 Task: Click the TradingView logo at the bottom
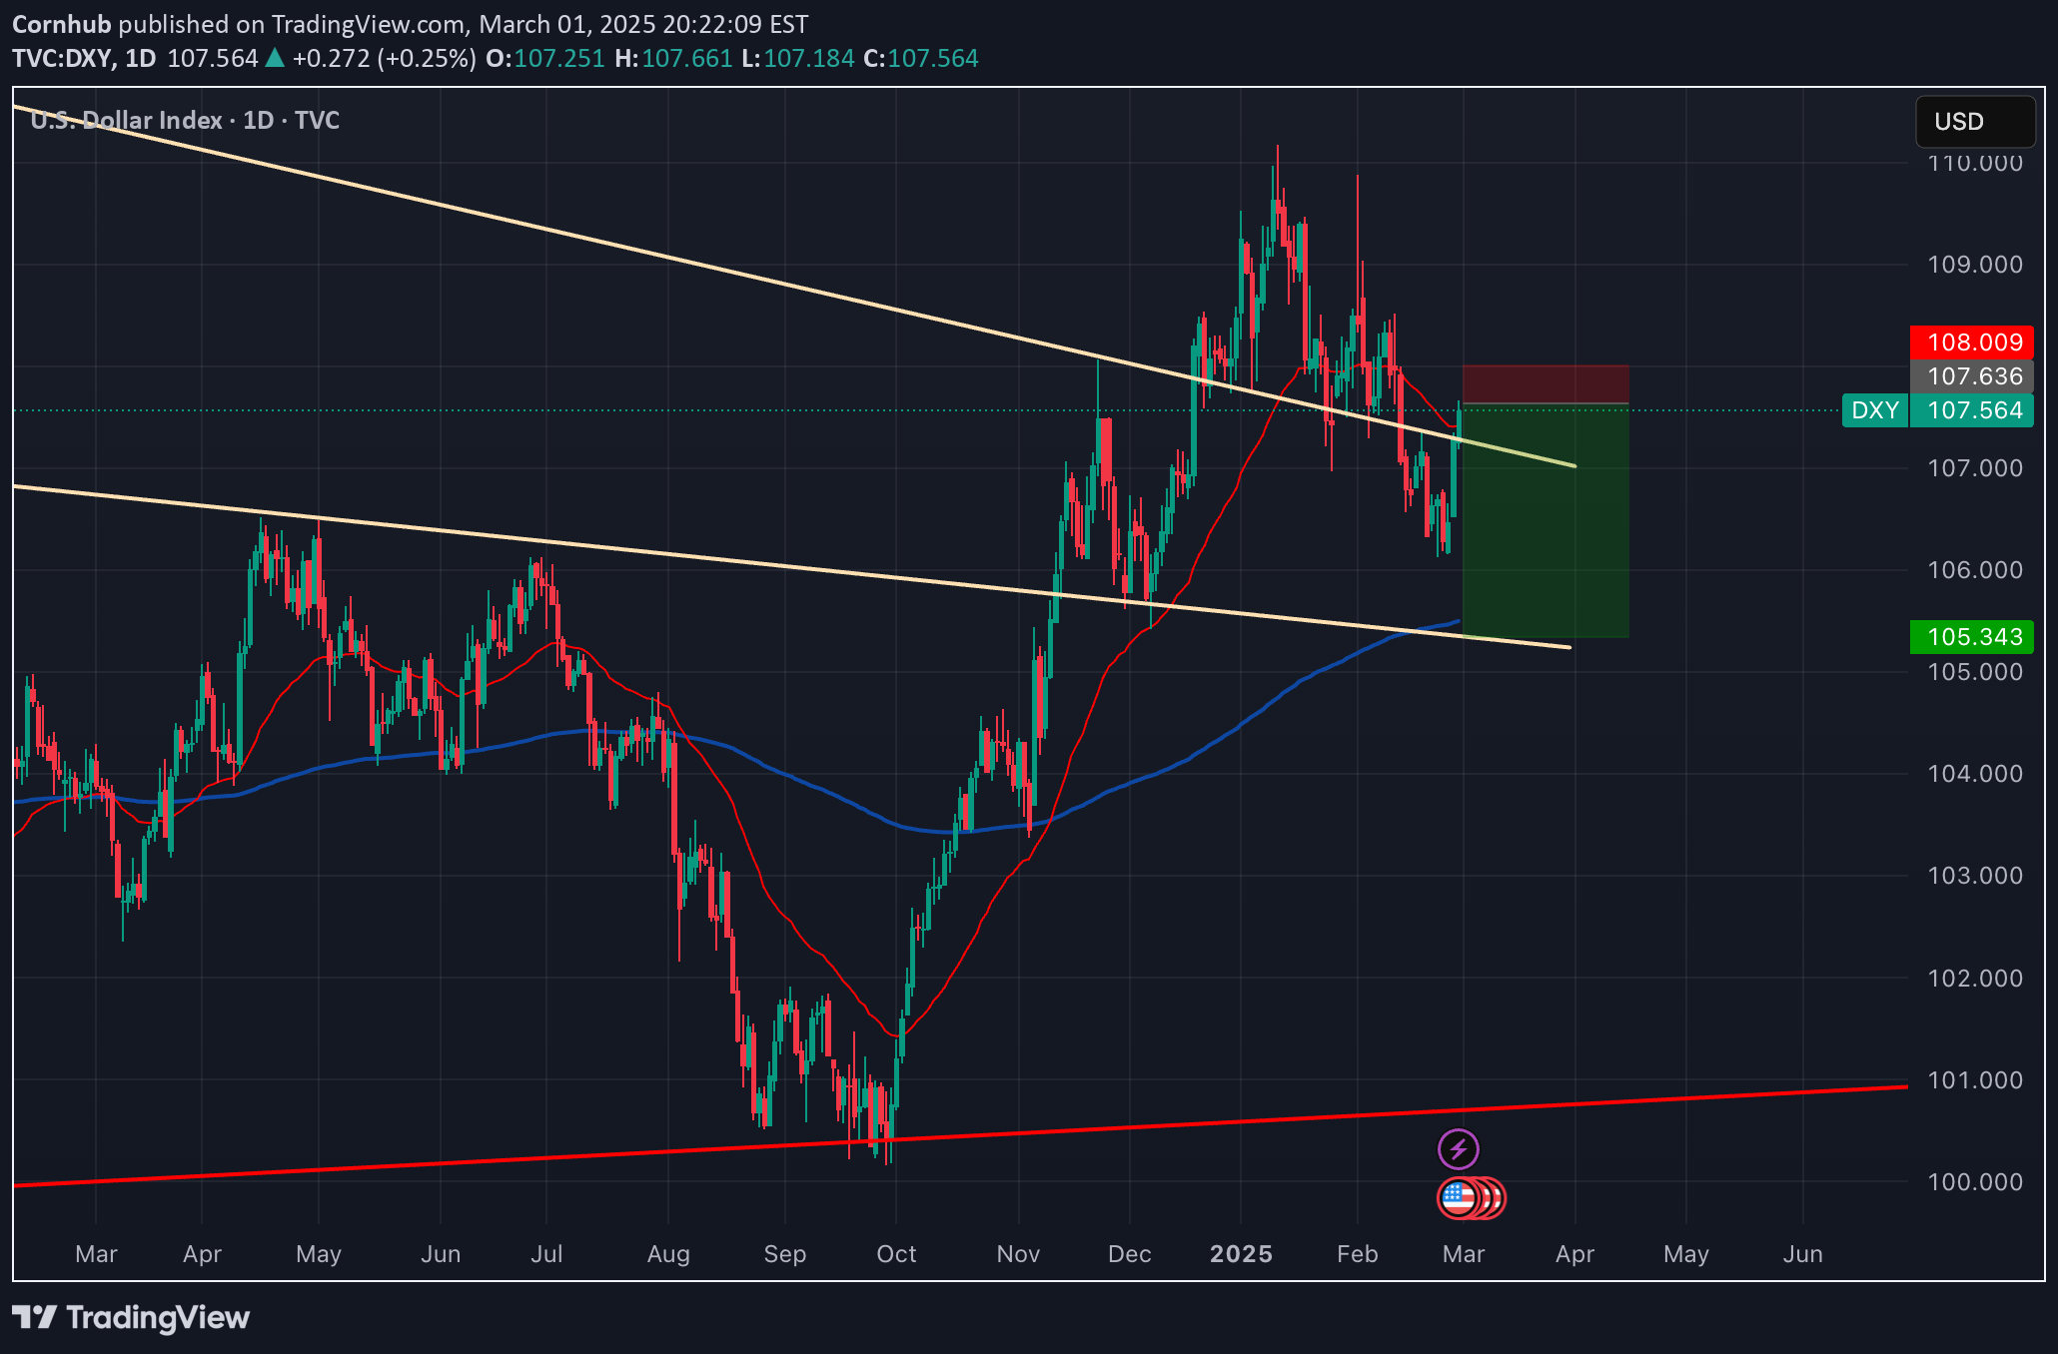coord(131,1318)
